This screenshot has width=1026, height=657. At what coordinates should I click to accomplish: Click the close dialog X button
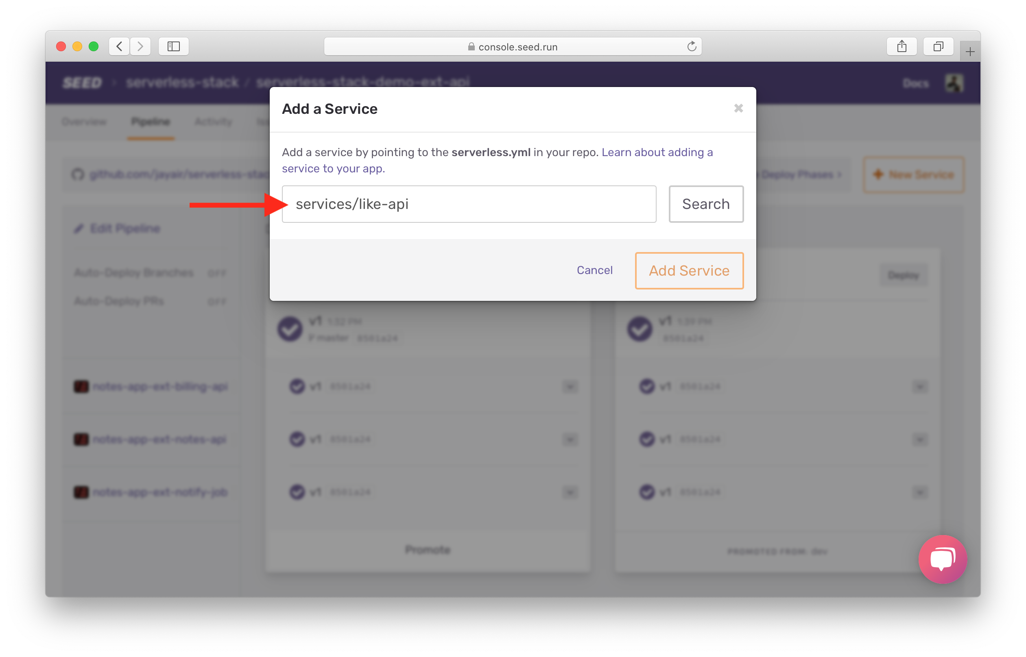click(739, 109)
